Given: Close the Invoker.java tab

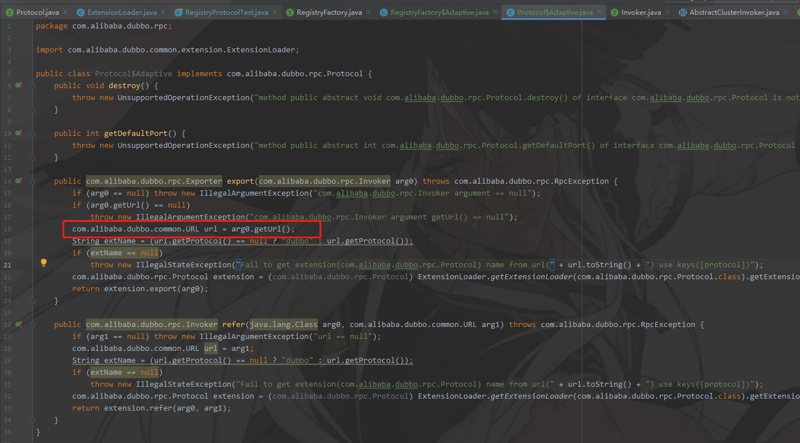Looking at the screenshot, I should click(666, 12).
